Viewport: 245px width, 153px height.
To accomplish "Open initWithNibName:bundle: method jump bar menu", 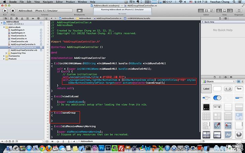I will [137, 18].
